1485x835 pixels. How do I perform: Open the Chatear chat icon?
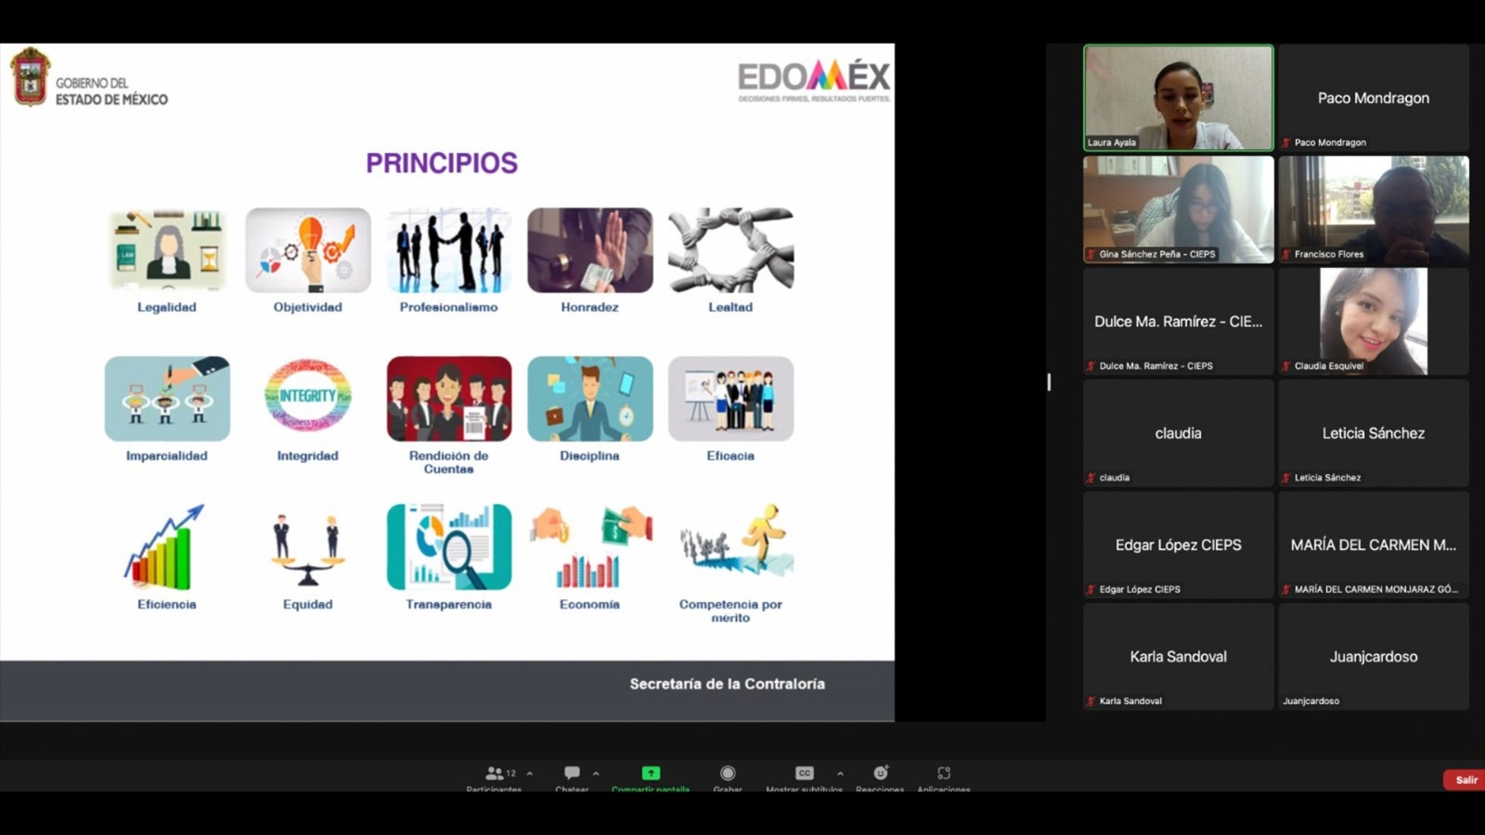coord(572,773)
